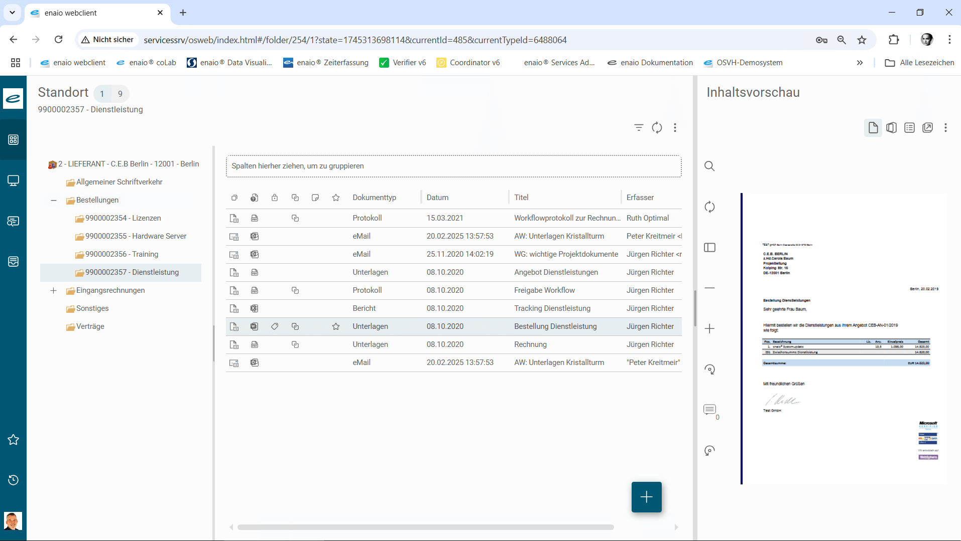The width and height of the screenshot is (961, 541).
Task: Open the inbox messages icon in sidebar
Action: (x=14, y=221)
